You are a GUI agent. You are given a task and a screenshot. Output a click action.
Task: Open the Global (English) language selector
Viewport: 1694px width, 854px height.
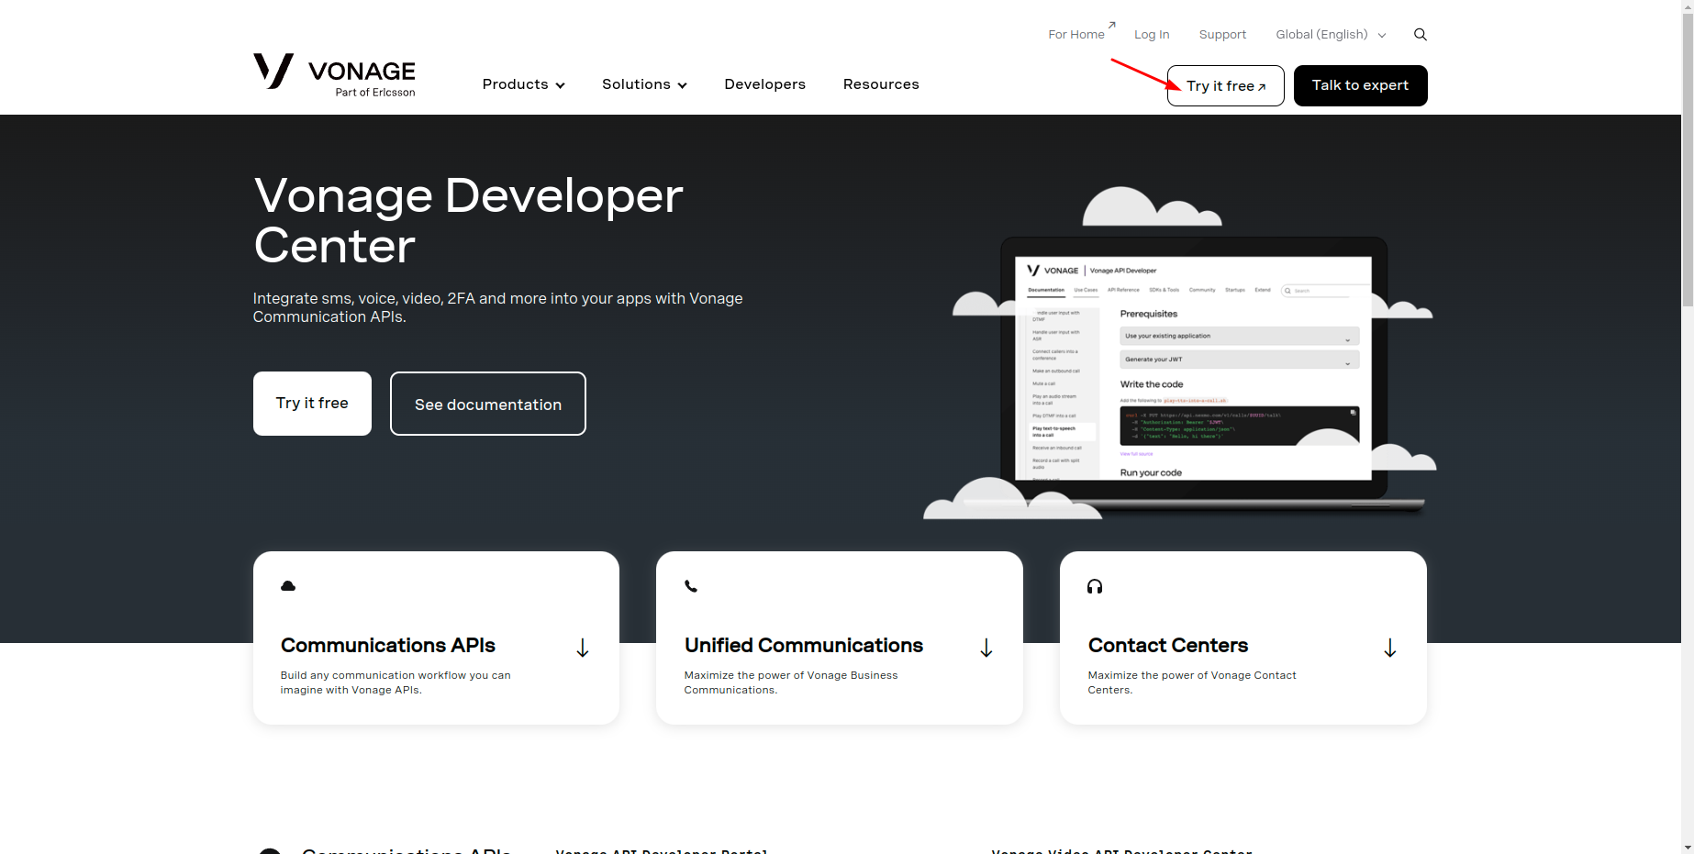1331,35
